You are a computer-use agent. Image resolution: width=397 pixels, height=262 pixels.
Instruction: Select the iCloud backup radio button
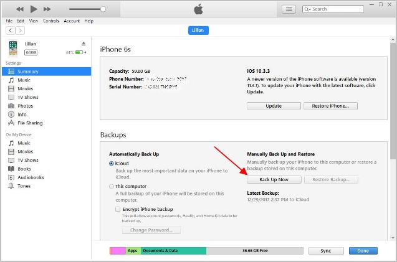tap(111, 164)
